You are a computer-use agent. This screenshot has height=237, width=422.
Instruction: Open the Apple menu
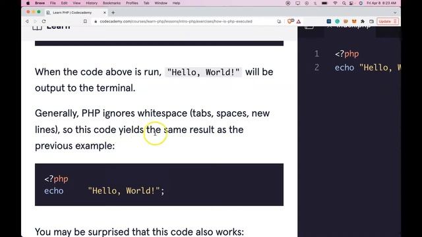pyautogui.click(x=28, y=3)
